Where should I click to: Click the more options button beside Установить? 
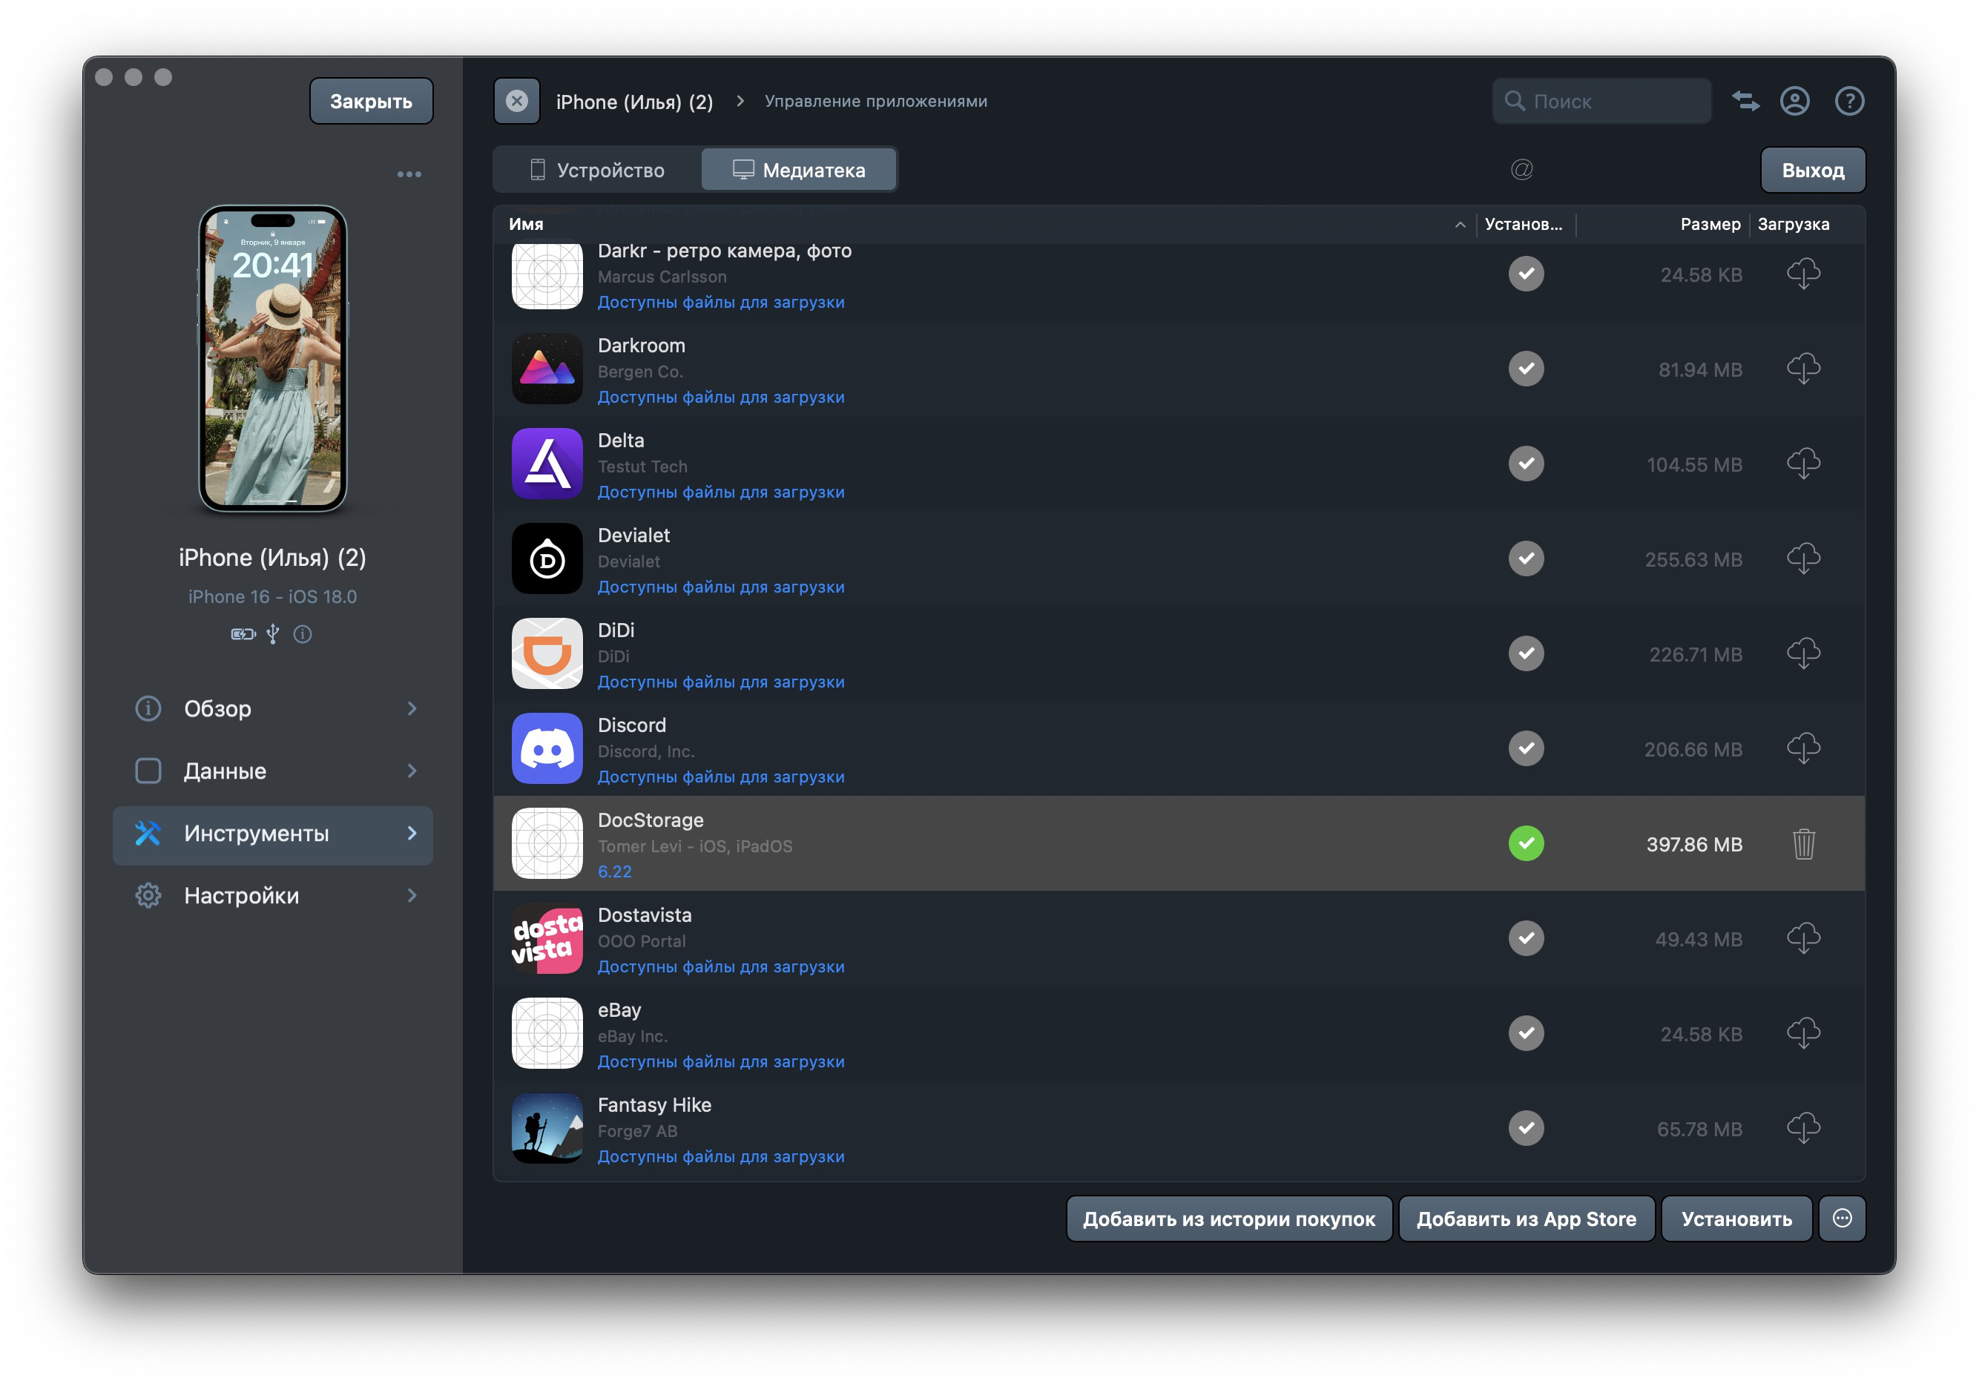[1842, 1218]
